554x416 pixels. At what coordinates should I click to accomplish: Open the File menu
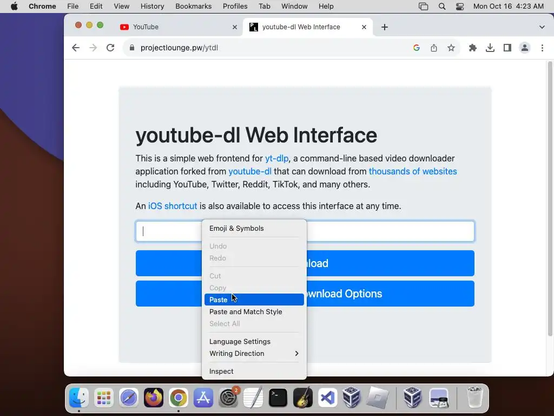tap(73, 6)
